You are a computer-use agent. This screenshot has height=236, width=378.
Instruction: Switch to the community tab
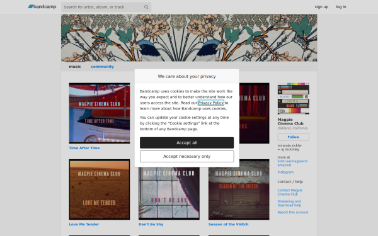102,67
